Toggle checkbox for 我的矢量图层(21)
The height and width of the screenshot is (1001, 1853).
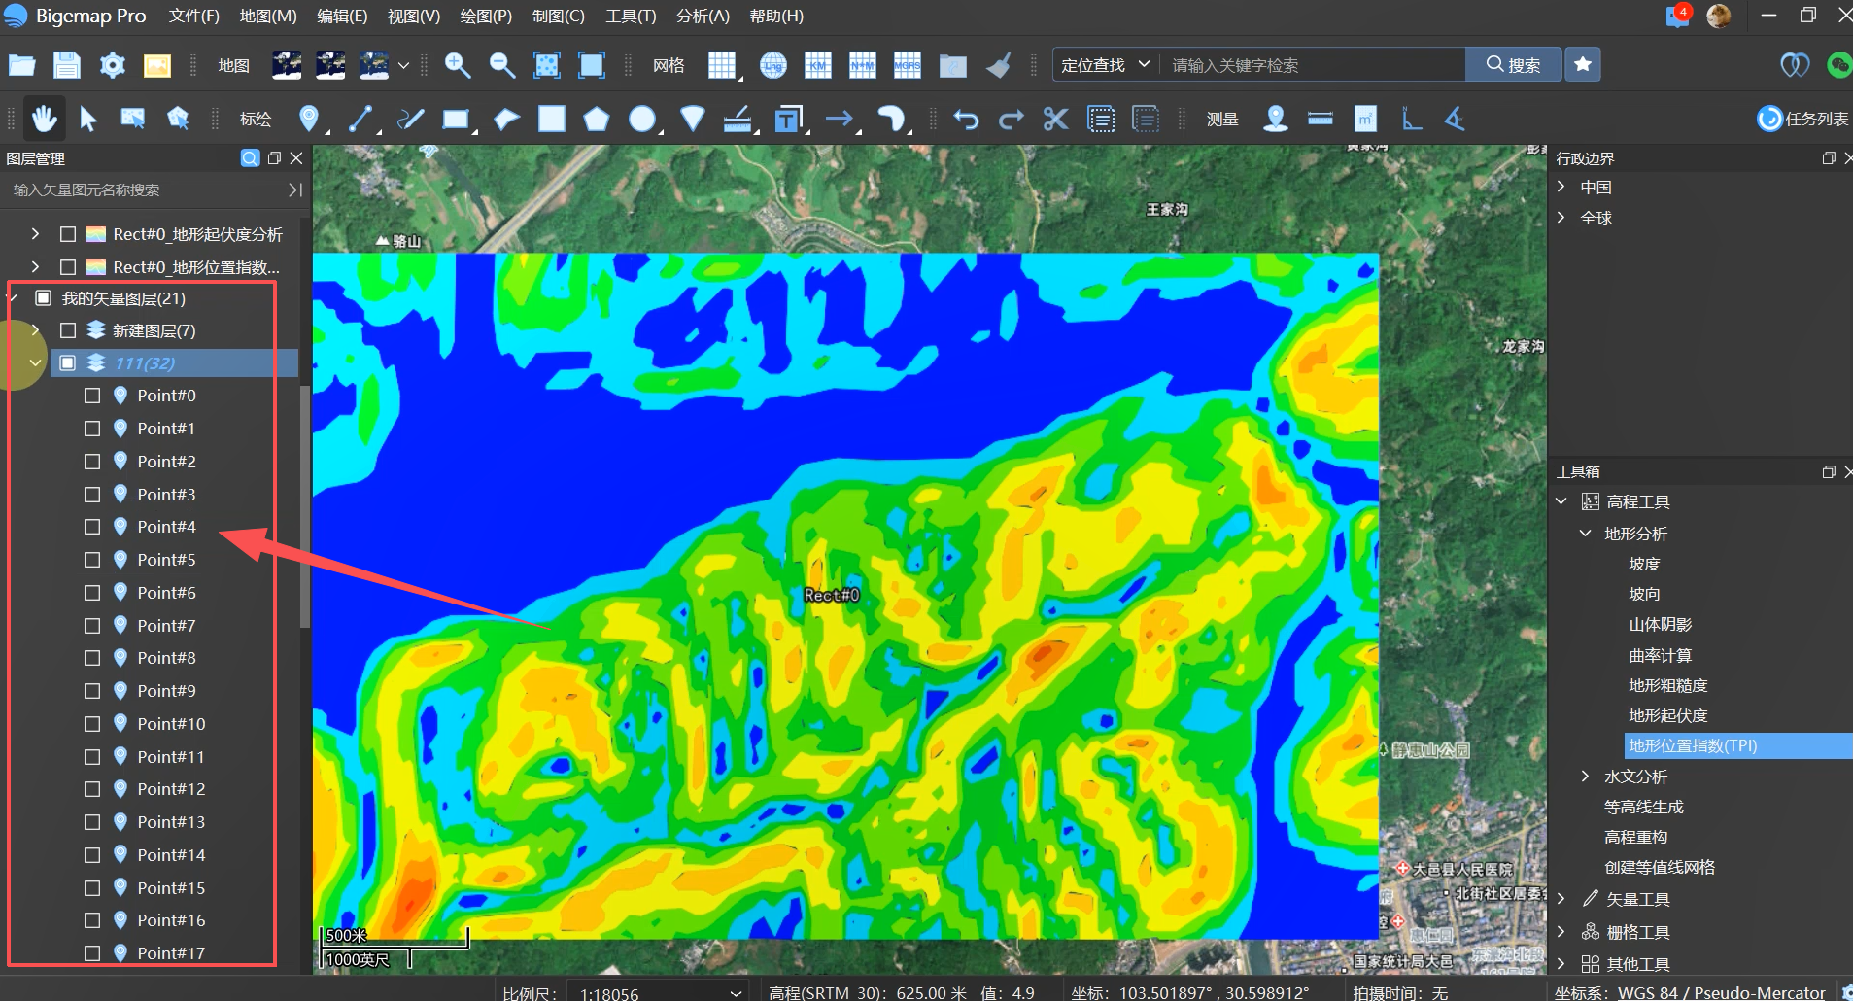point(44,298)
